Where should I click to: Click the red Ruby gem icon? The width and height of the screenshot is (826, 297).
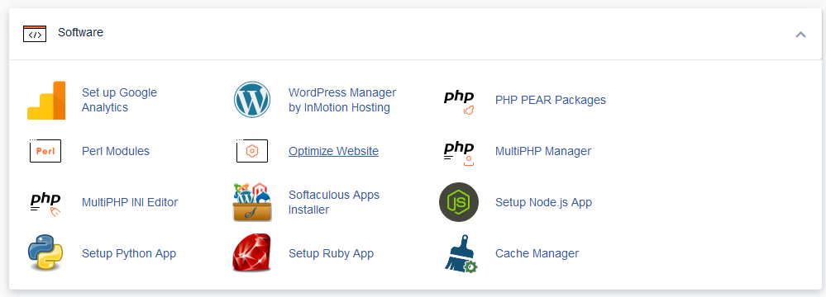252,252
